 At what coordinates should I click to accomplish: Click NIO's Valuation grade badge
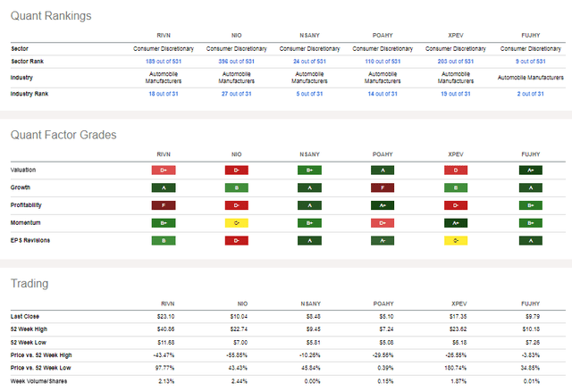[x=236, y=171]
